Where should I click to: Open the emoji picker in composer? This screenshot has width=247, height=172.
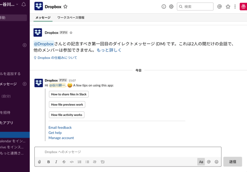click(216, 162)
